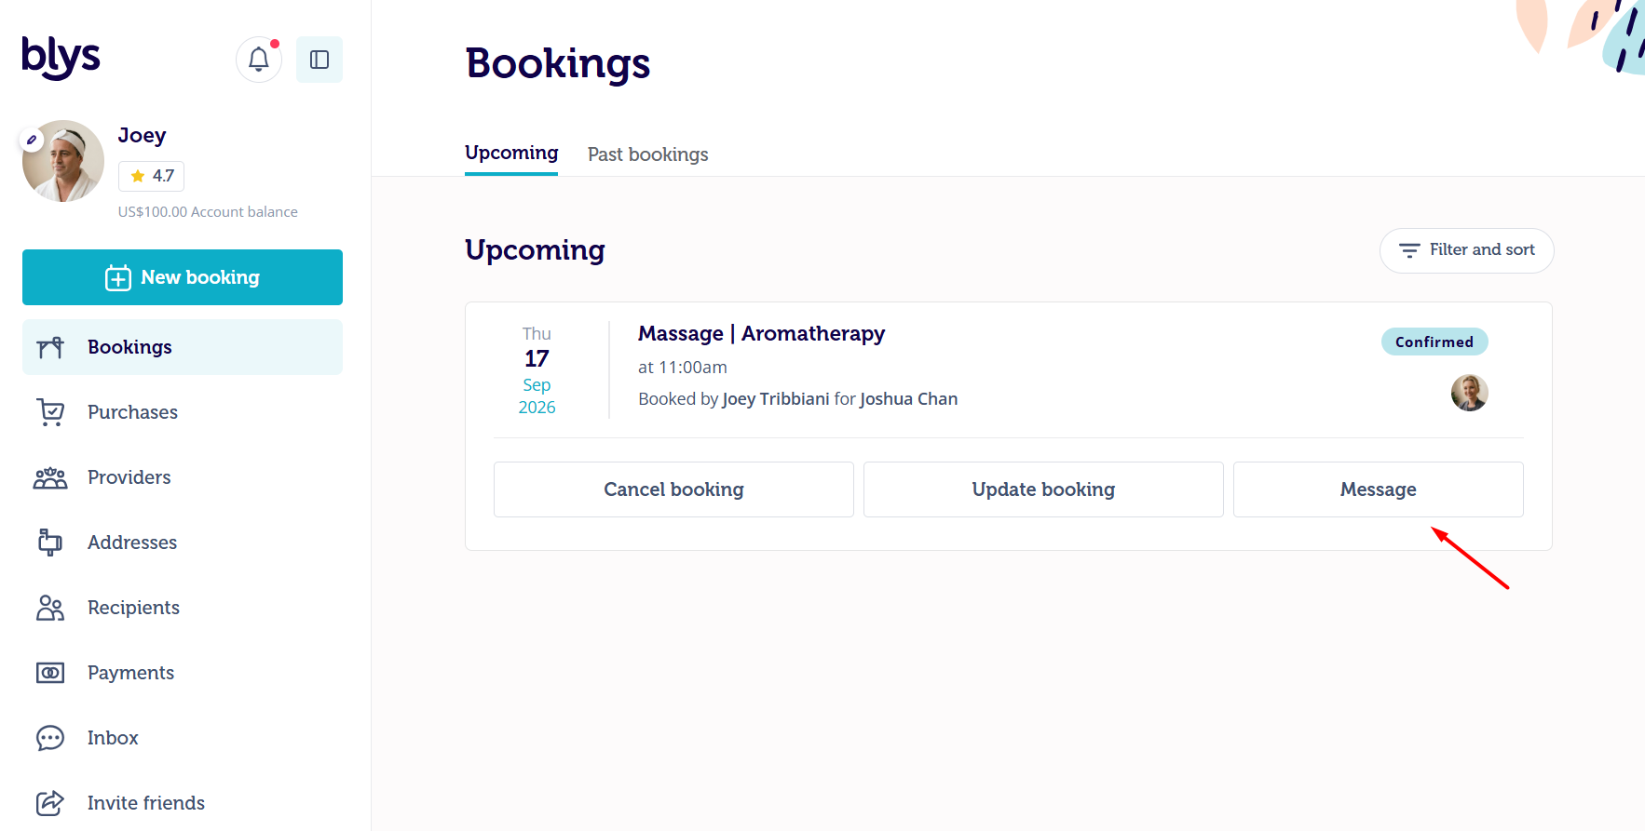
Task: Open Purchases cart icon
Action: (x=50, y=412)
